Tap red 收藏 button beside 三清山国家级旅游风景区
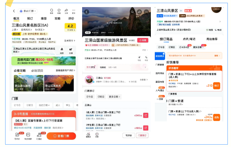Viewport: 231px width, 147px height. coord(143,40)
